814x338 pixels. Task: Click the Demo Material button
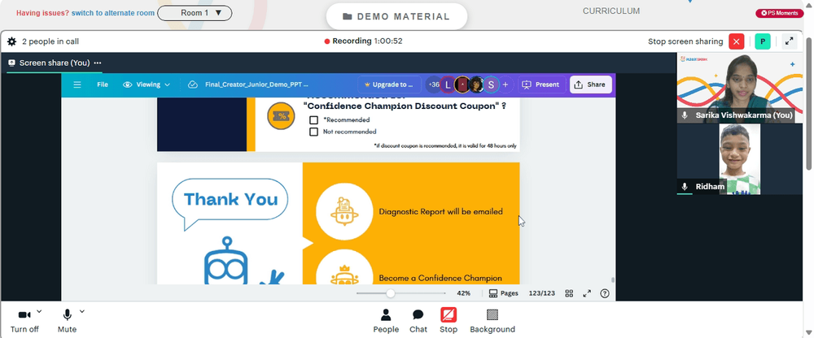click(x=396, y=16)
